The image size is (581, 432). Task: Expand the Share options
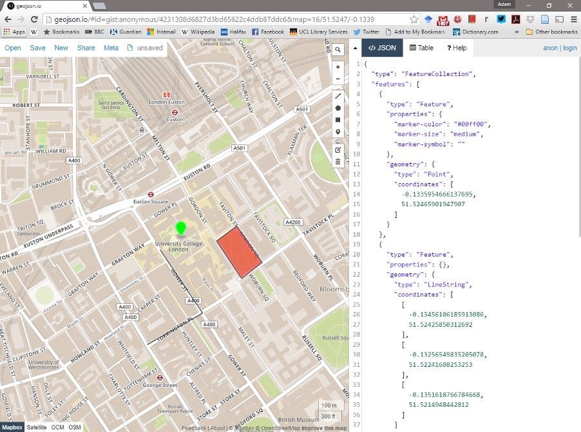[86, 48]
